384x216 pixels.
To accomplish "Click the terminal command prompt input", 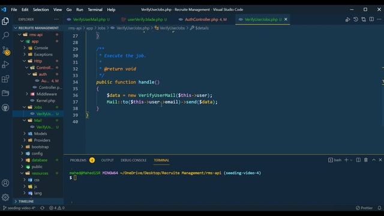I will pyautogui.click(x=75, y=178).
